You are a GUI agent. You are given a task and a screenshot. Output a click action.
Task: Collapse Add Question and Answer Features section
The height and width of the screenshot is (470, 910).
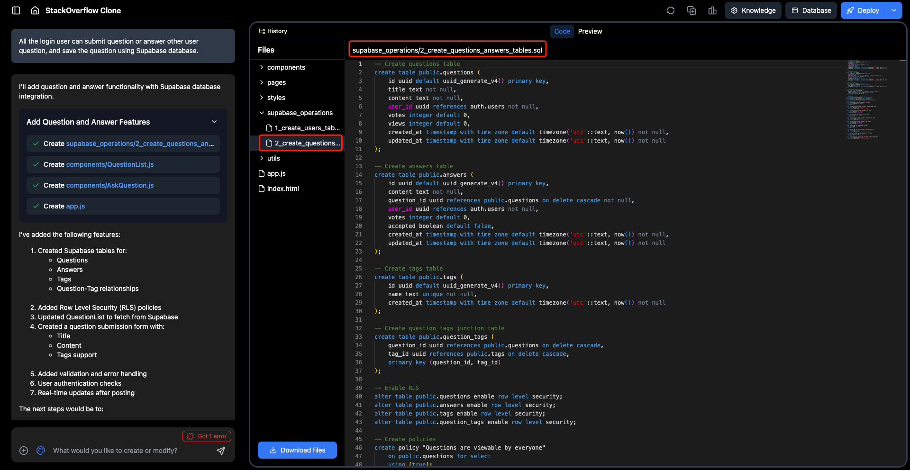(x=214, y=122)
